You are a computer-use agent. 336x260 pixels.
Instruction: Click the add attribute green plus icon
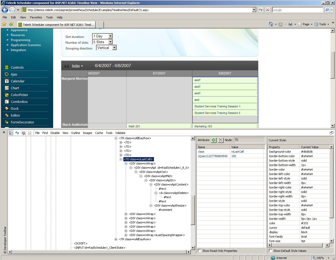click(214, 140)
